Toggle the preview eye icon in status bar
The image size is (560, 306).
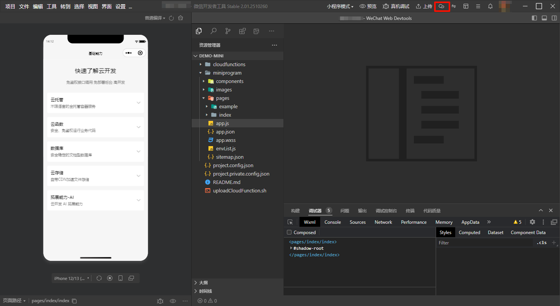coord(173,301)
